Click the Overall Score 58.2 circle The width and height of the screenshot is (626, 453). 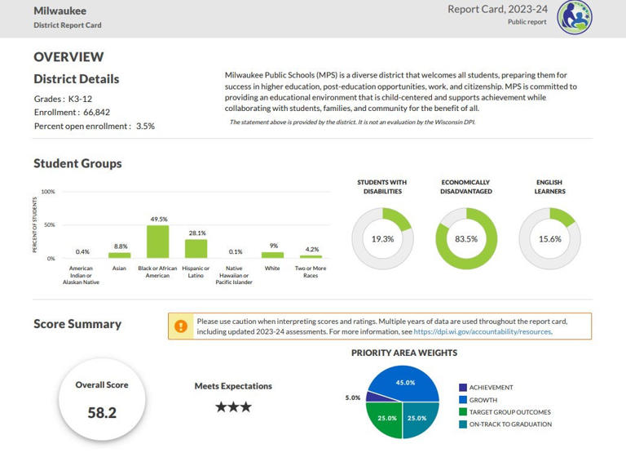click(102, 399)
